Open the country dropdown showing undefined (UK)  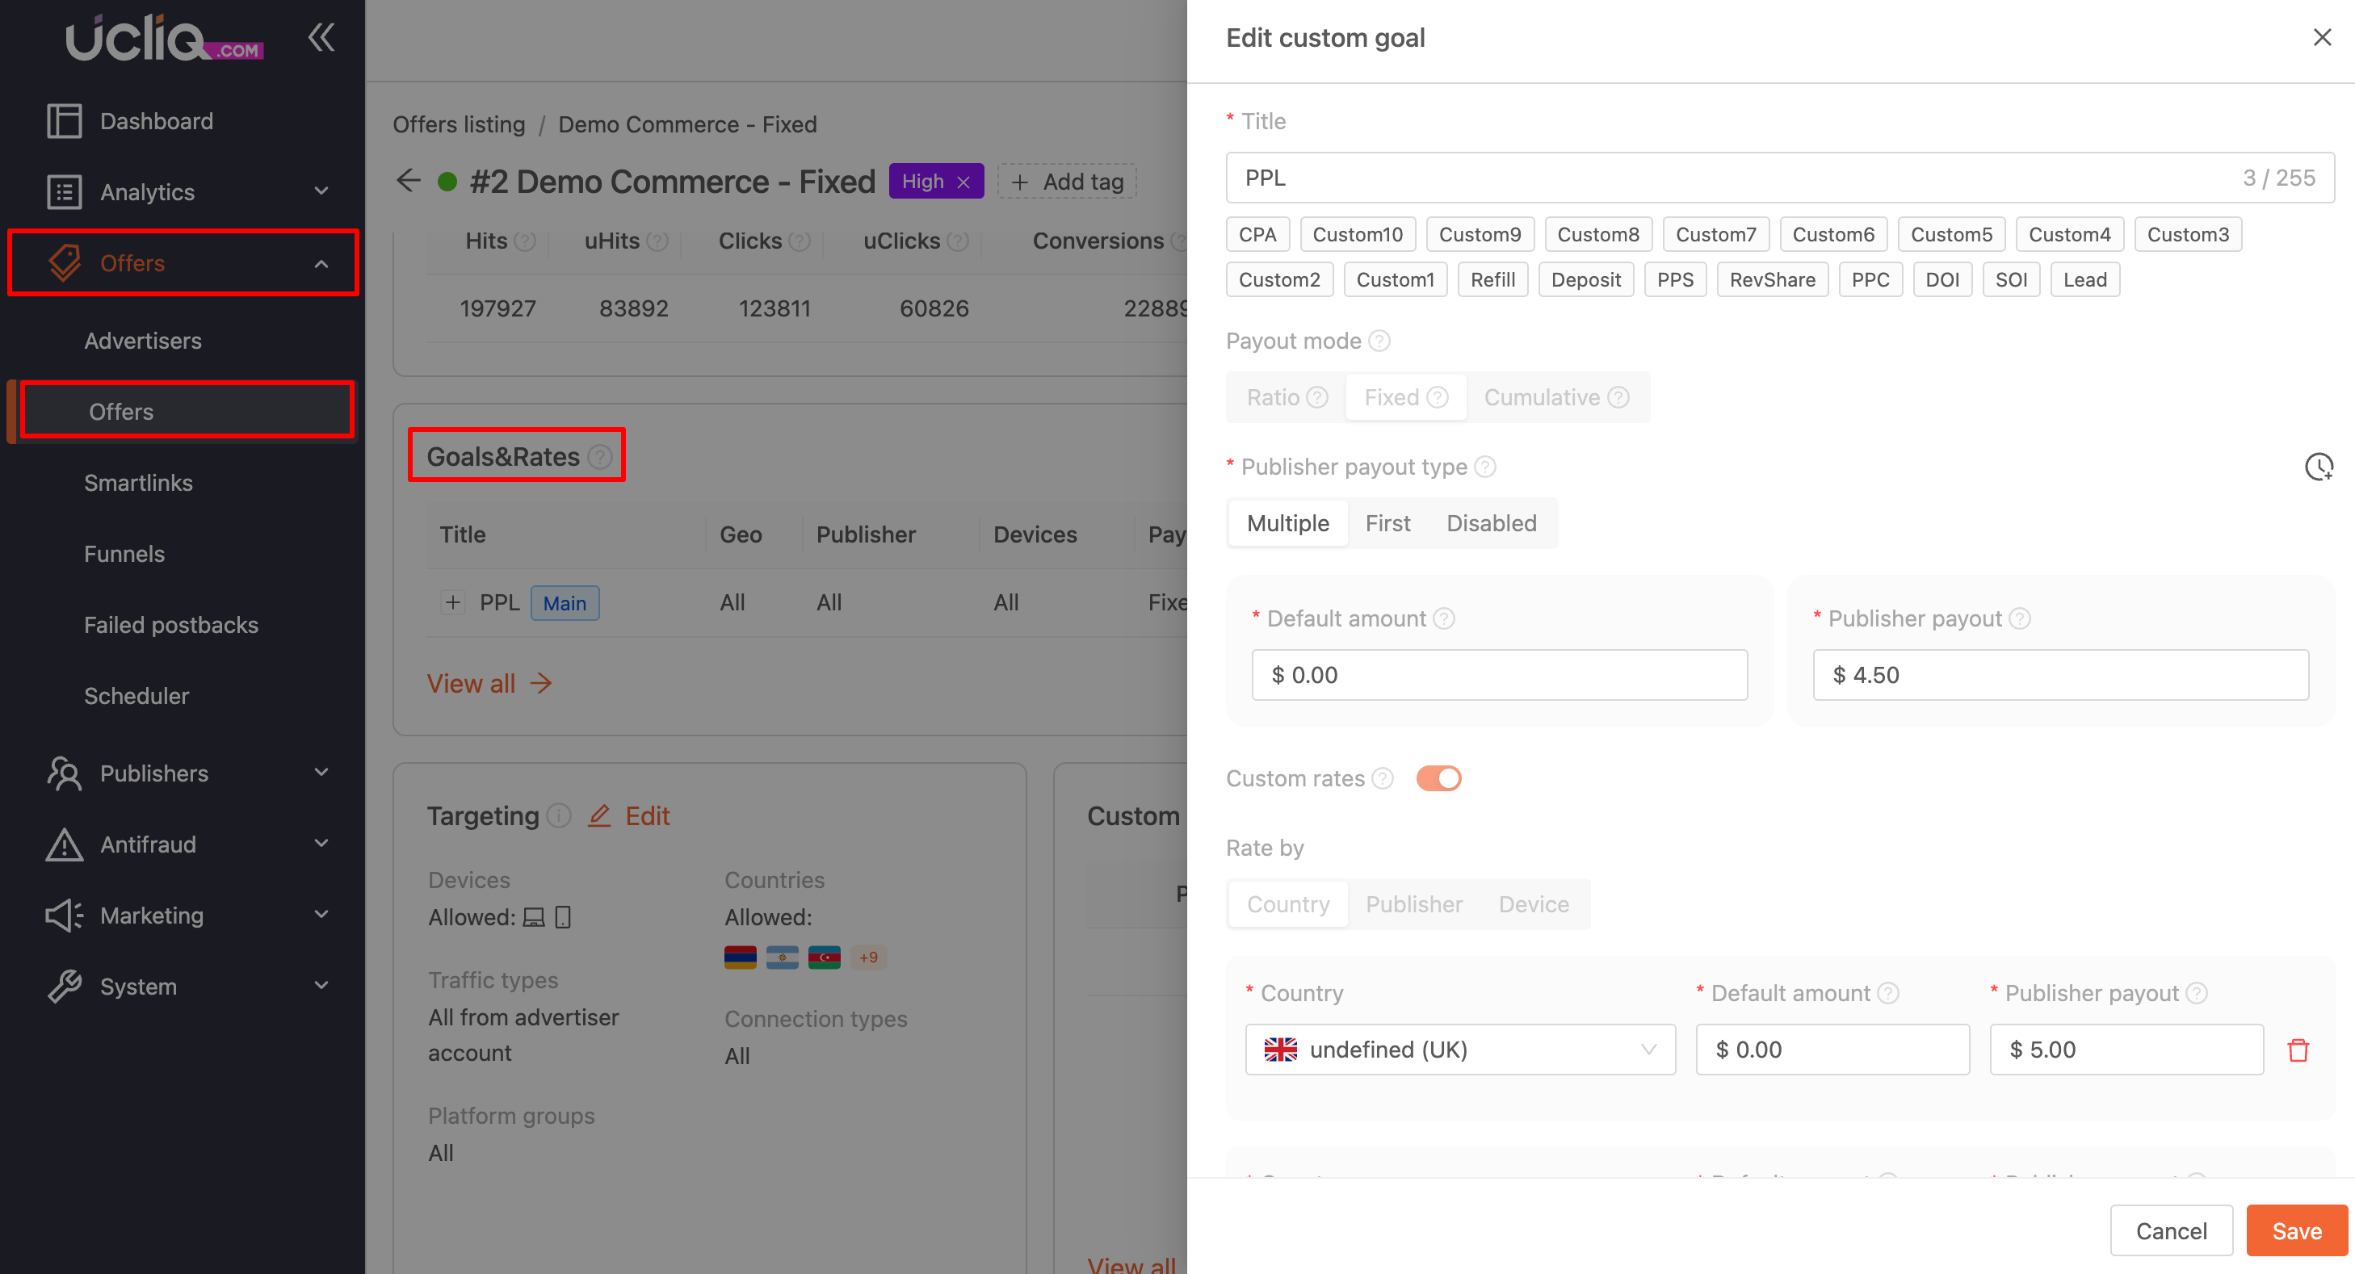1459,1050
